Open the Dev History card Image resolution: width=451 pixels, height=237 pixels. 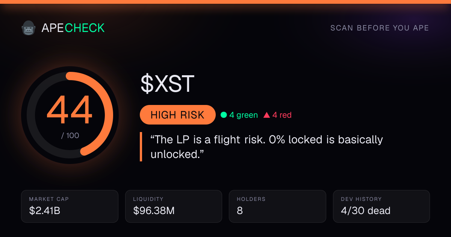(x=381, y=206)
